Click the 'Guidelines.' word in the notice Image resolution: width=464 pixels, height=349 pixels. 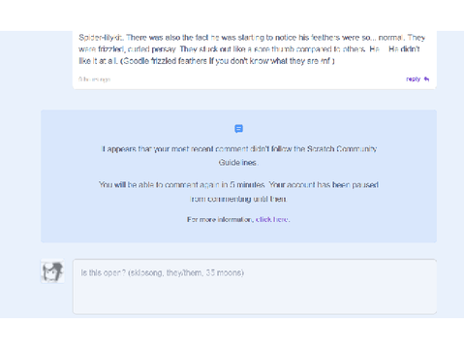(238, 163)
